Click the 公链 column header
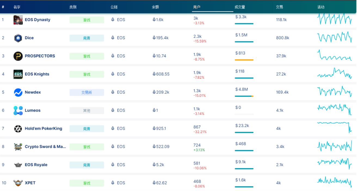This screenshot has width=357, height=191. (114, 7)
